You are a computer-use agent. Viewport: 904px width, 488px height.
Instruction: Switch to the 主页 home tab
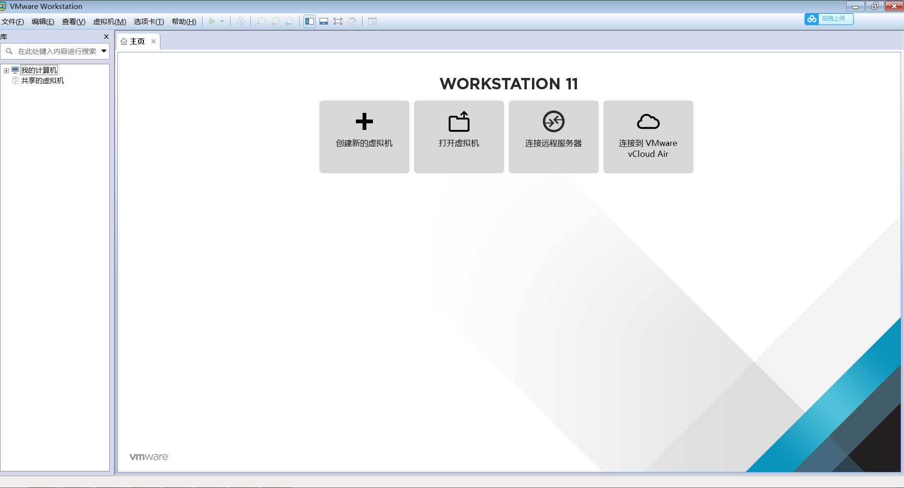tap(137, 42)
